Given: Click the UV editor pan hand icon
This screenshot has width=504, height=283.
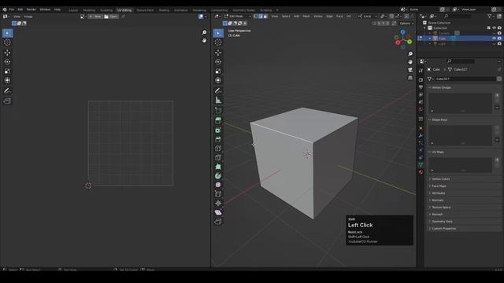Looking at the screenshot, I should tap(204, 40).
